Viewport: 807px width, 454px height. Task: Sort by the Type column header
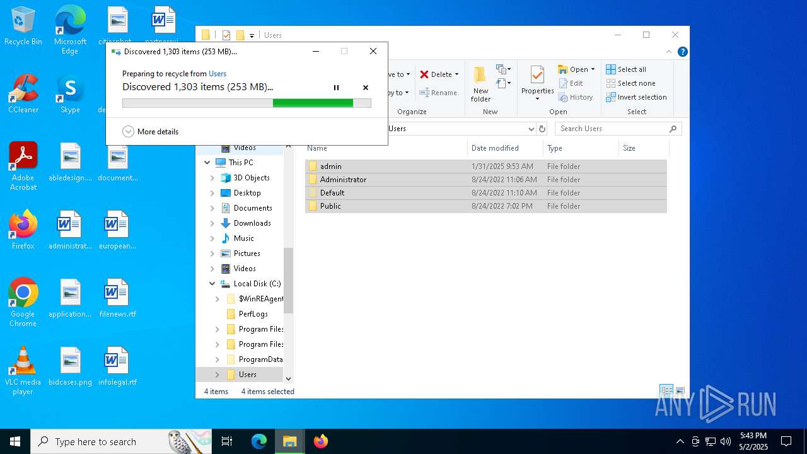581,148
